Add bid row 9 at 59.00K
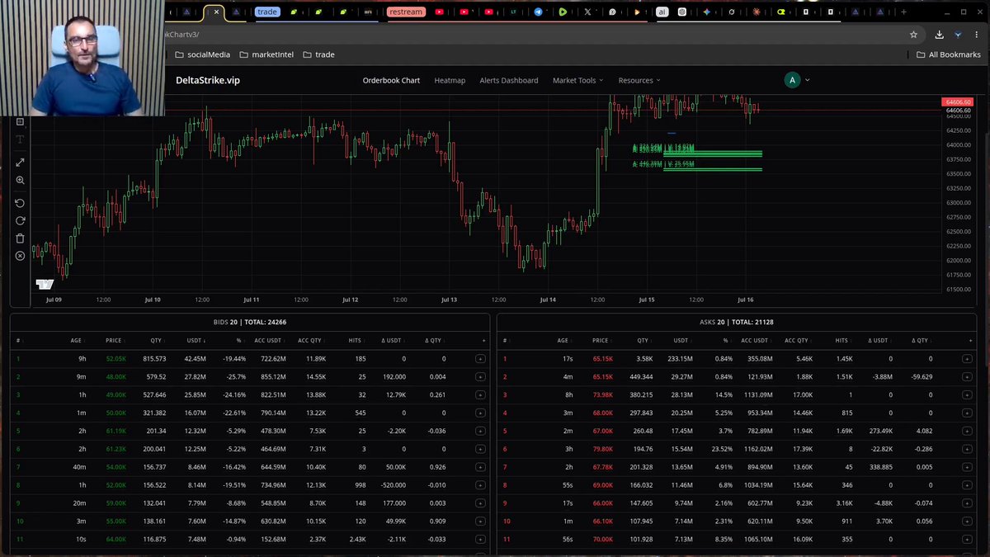 point(480,503)
